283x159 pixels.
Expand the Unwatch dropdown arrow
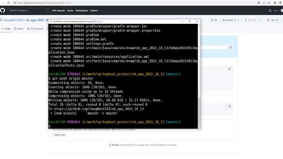tap(239, 20)
